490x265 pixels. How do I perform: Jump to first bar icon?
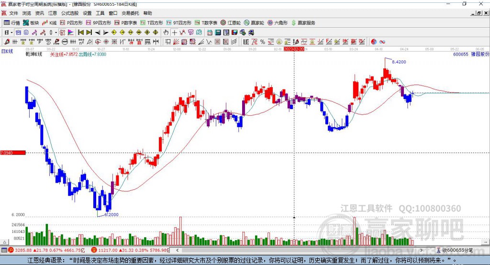(x=80, y=33)
